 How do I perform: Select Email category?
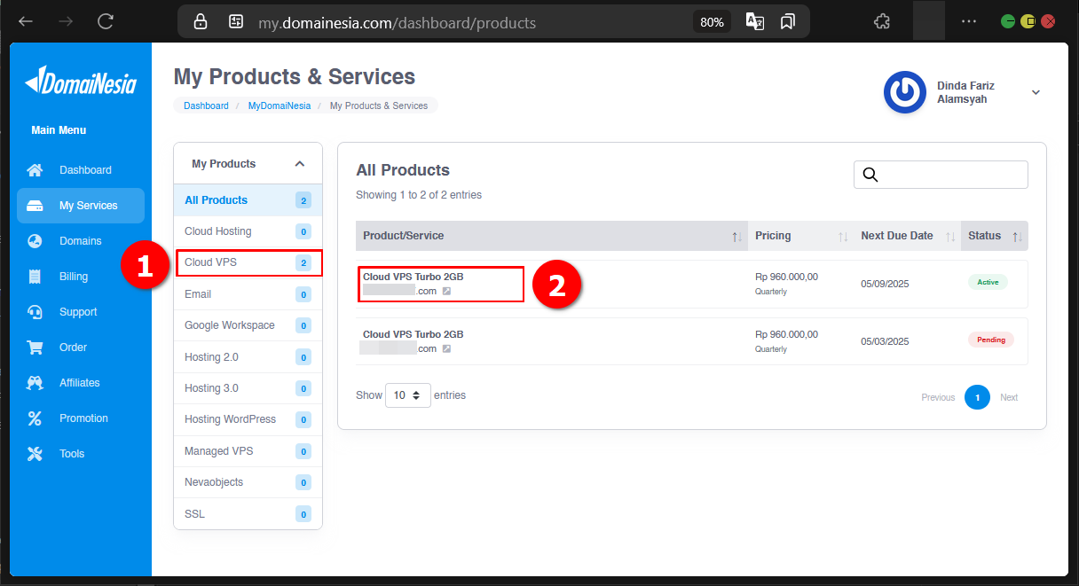248,294
